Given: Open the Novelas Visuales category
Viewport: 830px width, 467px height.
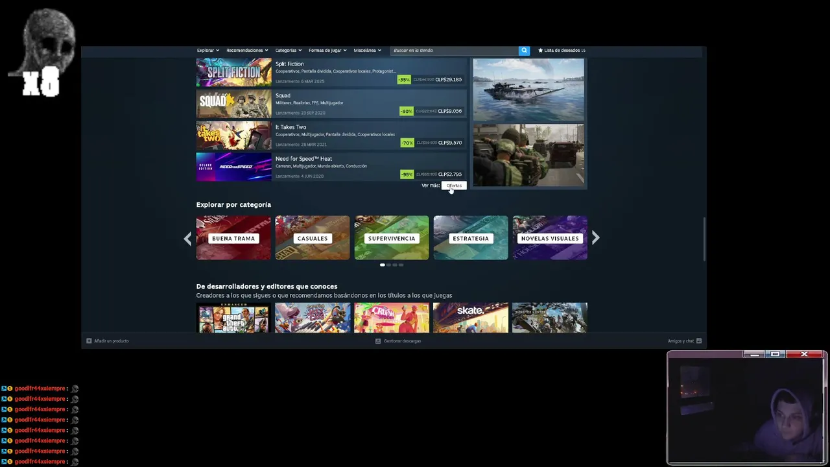Looking at the screenshot, I should [x=550, y=238].
